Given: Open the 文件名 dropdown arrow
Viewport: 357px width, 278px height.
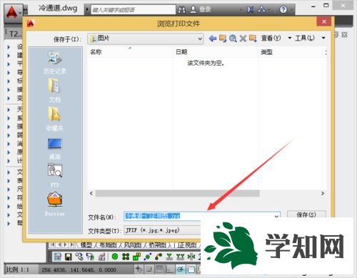Looking at the screenshot, I should tap(276, 216).
